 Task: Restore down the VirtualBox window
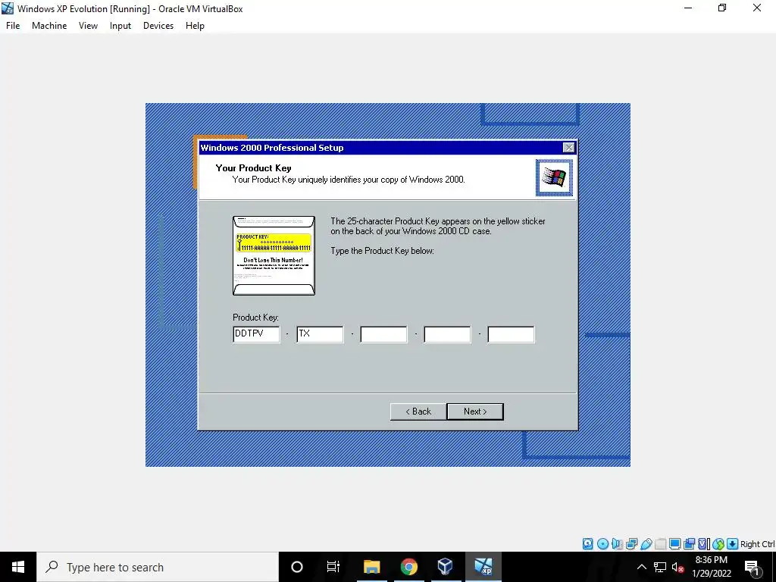click(722, 8)
